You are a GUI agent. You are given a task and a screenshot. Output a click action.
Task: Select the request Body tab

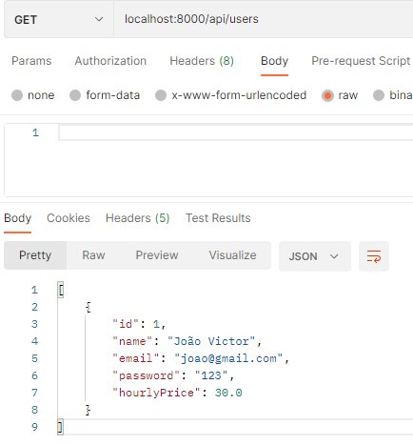pos(274,61)
